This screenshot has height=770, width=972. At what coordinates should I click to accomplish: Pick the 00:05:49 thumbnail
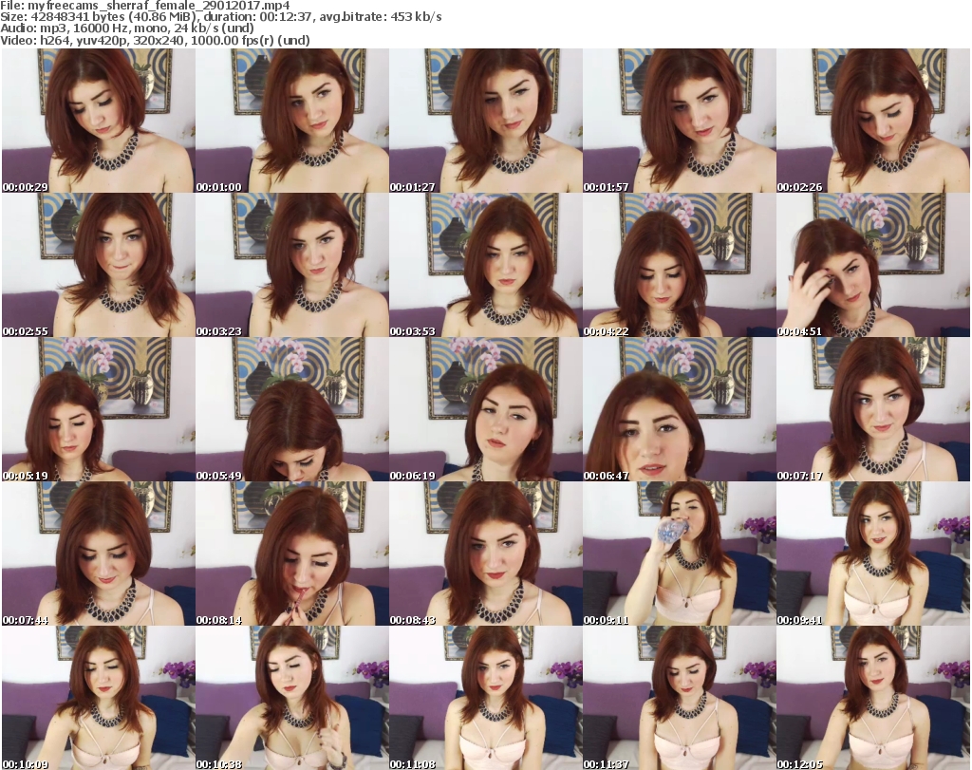[x=292, y=410]
